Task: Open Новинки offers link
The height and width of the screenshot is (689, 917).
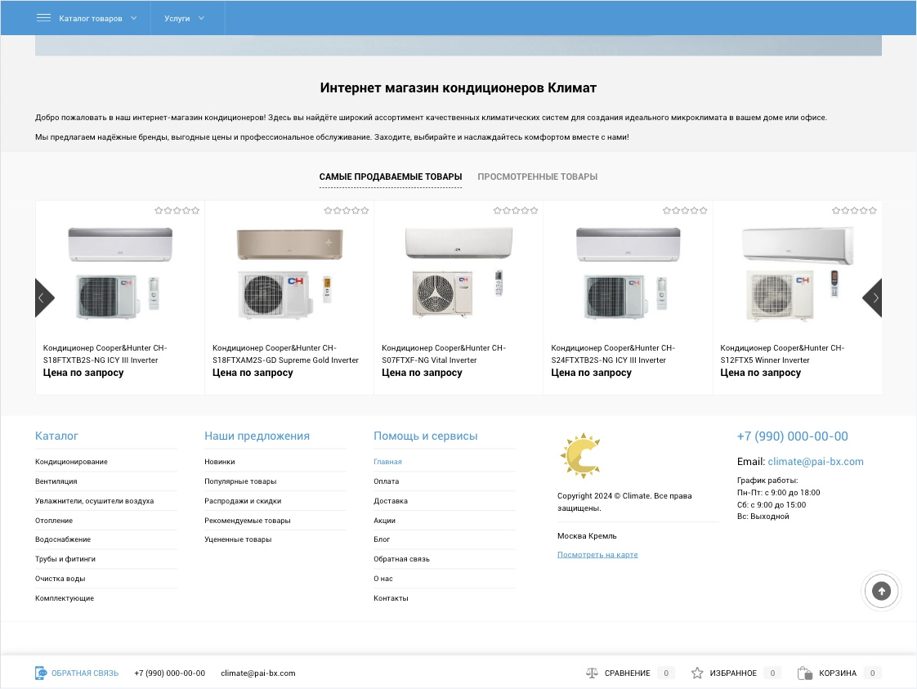Action: click(x=219, y=462)
